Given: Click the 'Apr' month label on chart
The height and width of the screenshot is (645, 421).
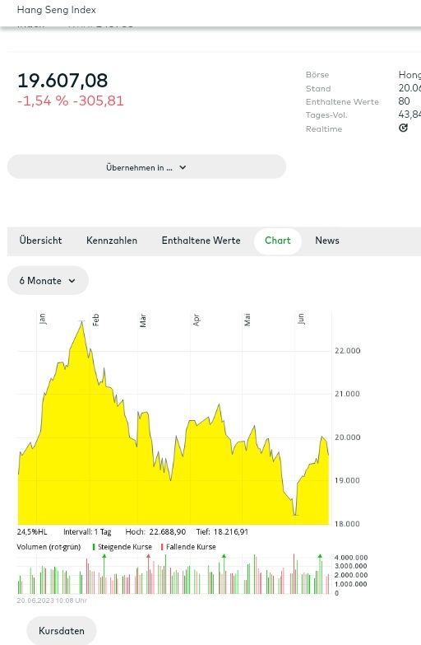Looking at the screenshot, I should [197, 320].
